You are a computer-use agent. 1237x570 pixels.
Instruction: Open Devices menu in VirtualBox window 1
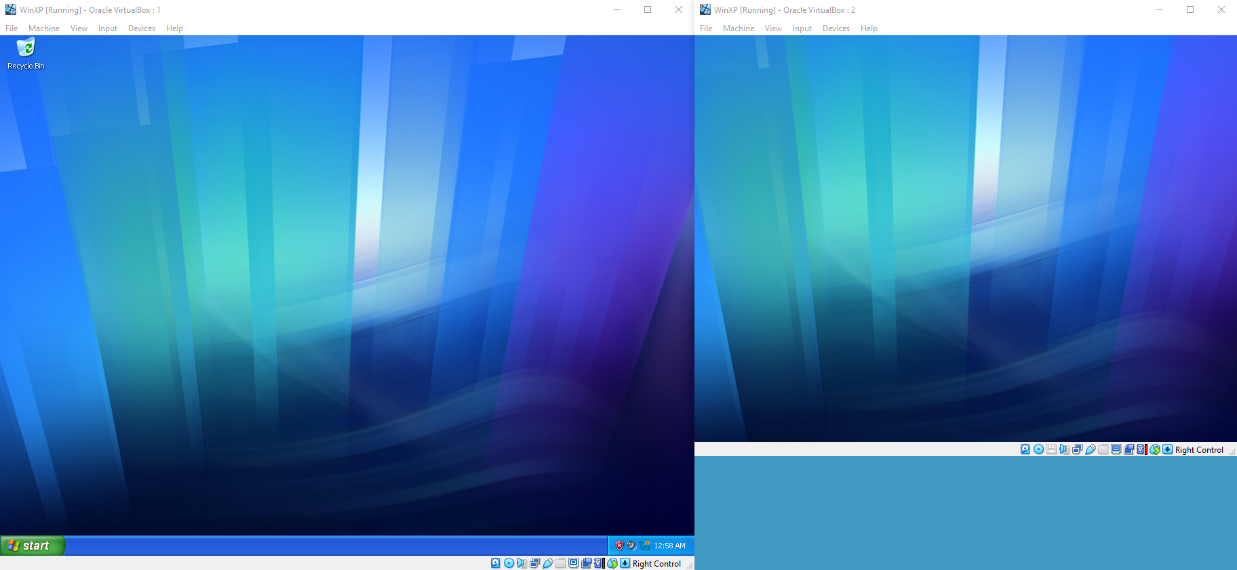point(142,28)
